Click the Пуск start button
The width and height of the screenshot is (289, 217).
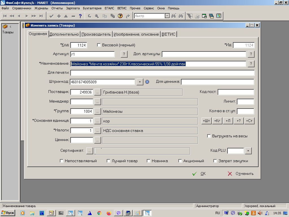point(8,213)
